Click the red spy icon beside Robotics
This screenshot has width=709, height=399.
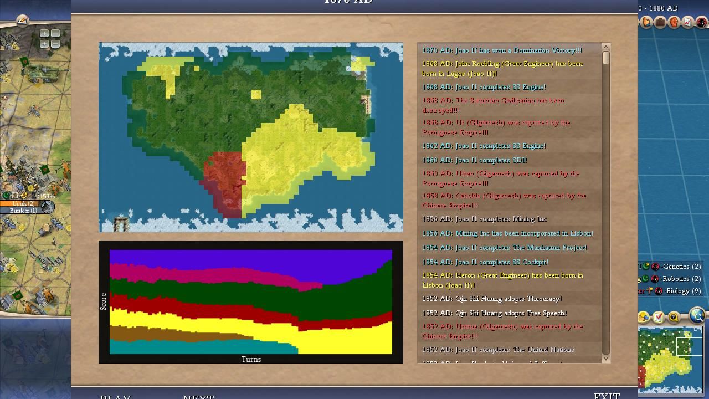coord(655,279)
